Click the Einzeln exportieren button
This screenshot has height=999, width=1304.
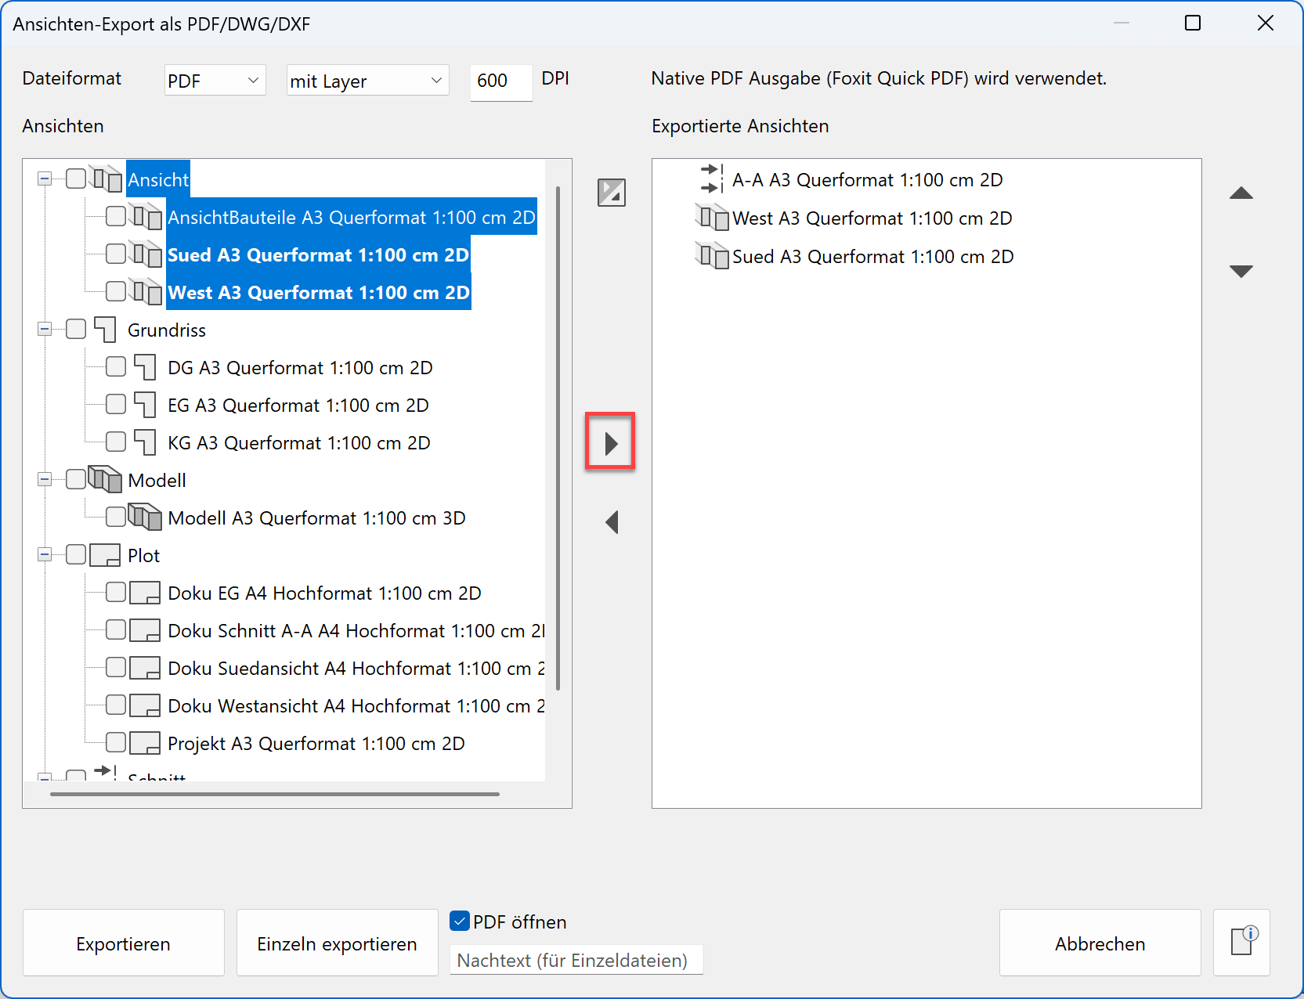point(336,943)
